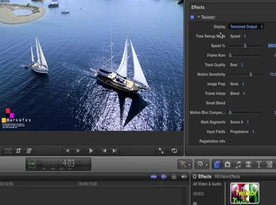The width and height of the screenshot is (276, 205).
Task: Open the Transitions browser
Action: click(x=248, y=165)
